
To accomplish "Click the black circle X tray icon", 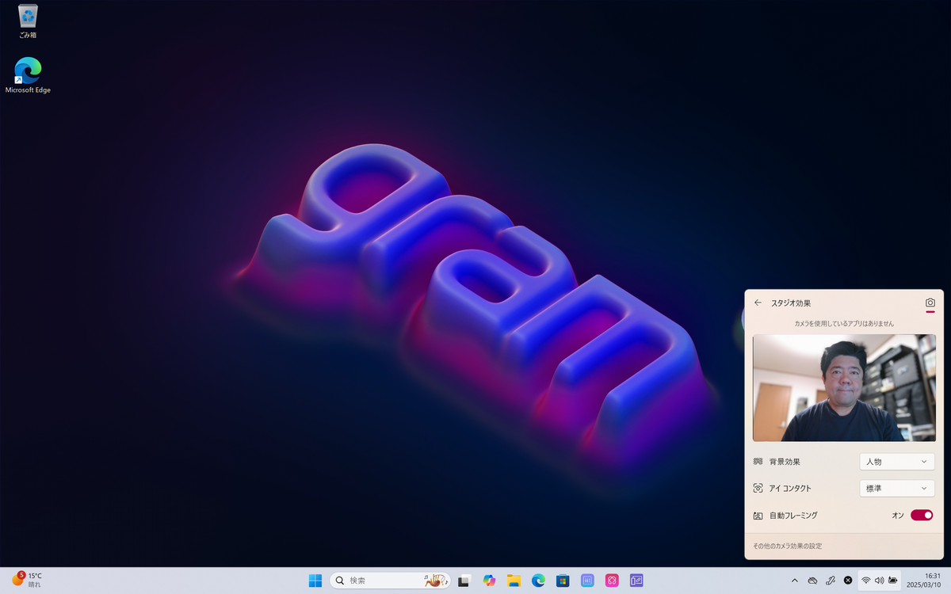I will click(x=848, y=581).
